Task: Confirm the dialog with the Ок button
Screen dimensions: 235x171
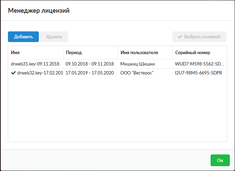Action: tap(220, 160)
